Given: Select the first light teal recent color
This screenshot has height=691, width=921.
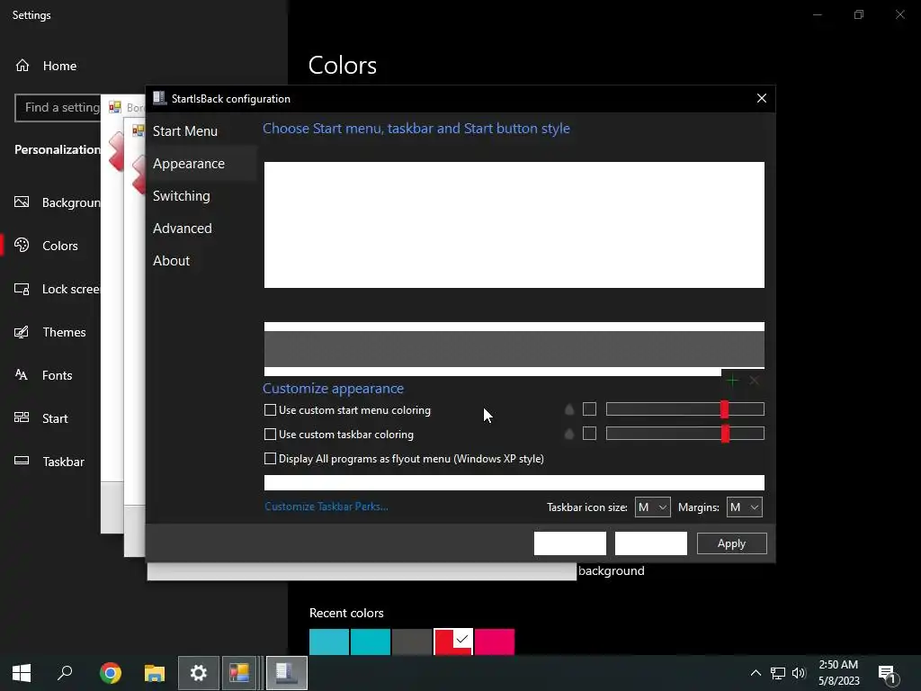Looking at the screenshot, I should [329, 642].
